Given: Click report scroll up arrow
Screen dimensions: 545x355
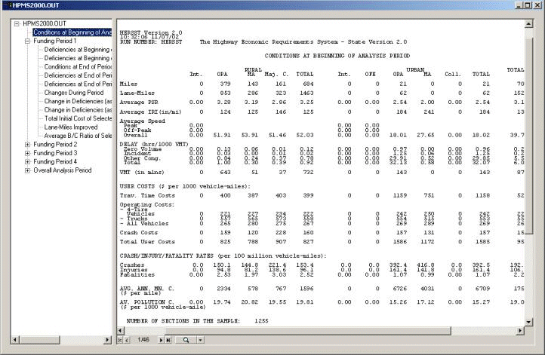Looking at the screenshot, I should (x=528, y=24).
